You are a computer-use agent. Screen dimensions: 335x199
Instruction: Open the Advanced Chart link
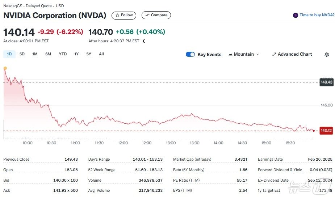[294, 54]
